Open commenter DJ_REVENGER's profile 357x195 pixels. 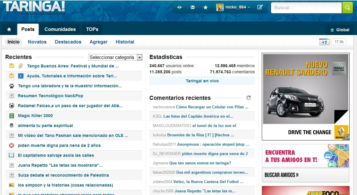pyautogui.click(x=167, y=154)
